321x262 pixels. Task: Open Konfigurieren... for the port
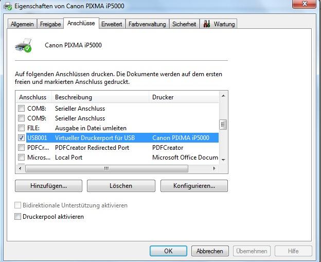[x=194, y=186]
